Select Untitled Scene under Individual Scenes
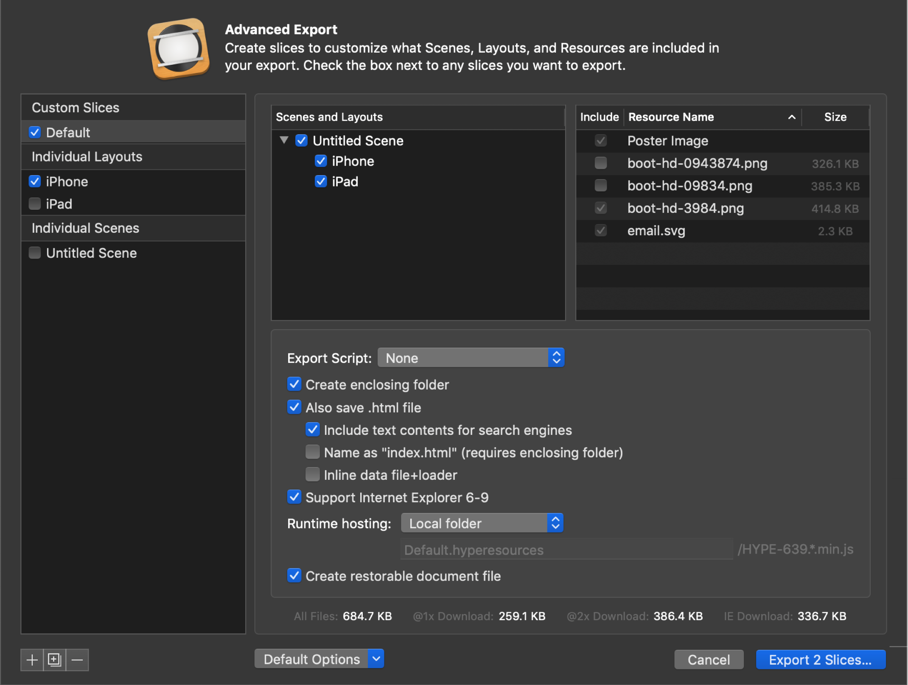The height and width of the screenshot is (685, 908). 91,253
